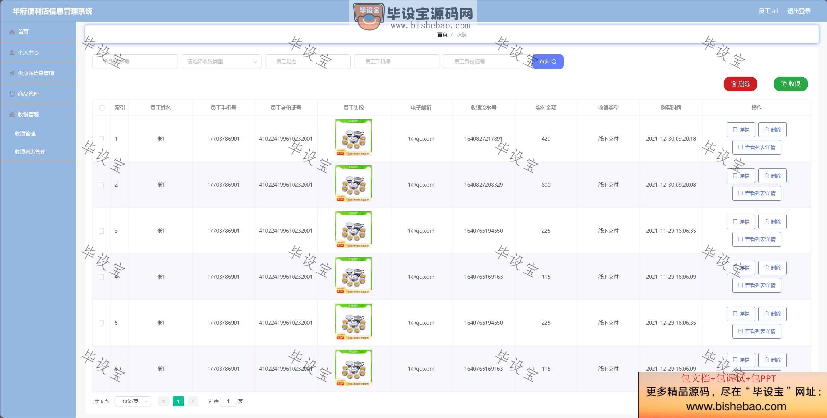
Task: Open 详情 for the 2021-12-29 16:06:35 row
Action: click(741, 314)
